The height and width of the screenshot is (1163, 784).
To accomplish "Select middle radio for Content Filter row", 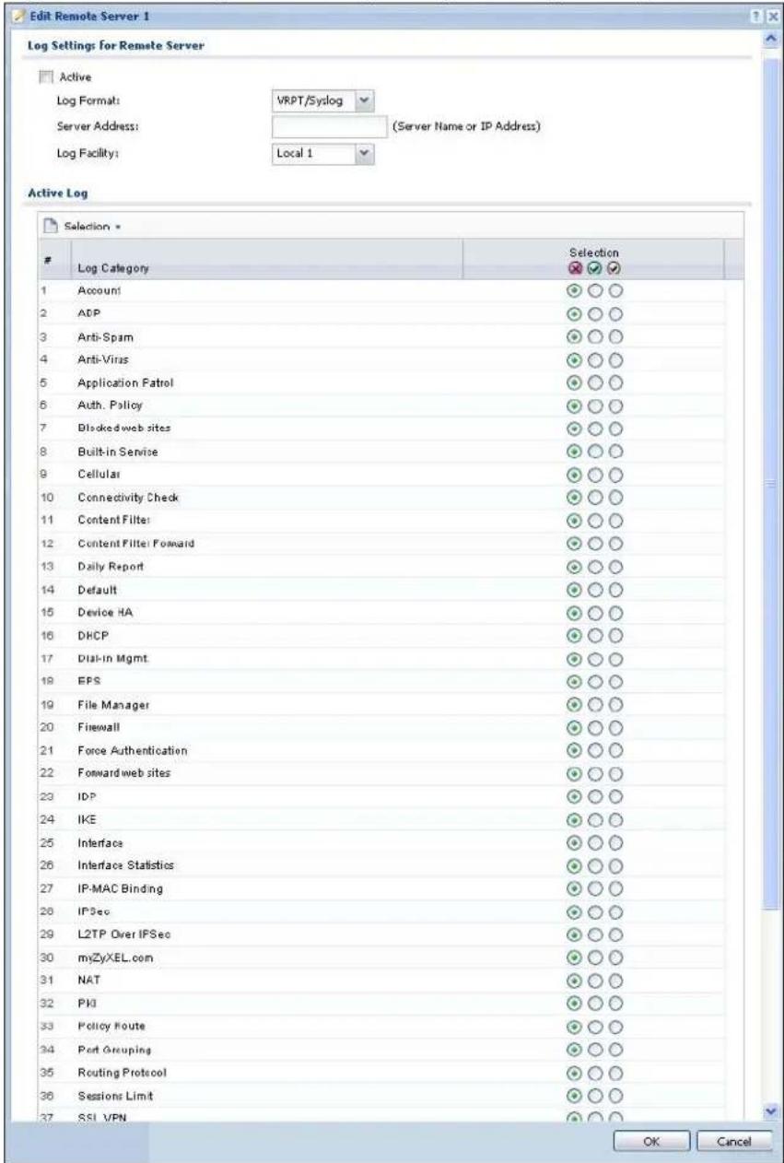I will point(596,520).
